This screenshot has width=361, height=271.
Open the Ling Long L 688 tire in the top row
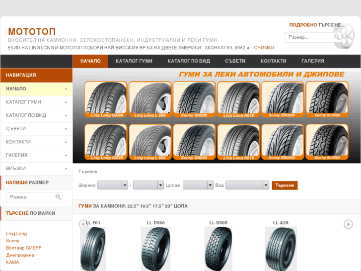150,99
